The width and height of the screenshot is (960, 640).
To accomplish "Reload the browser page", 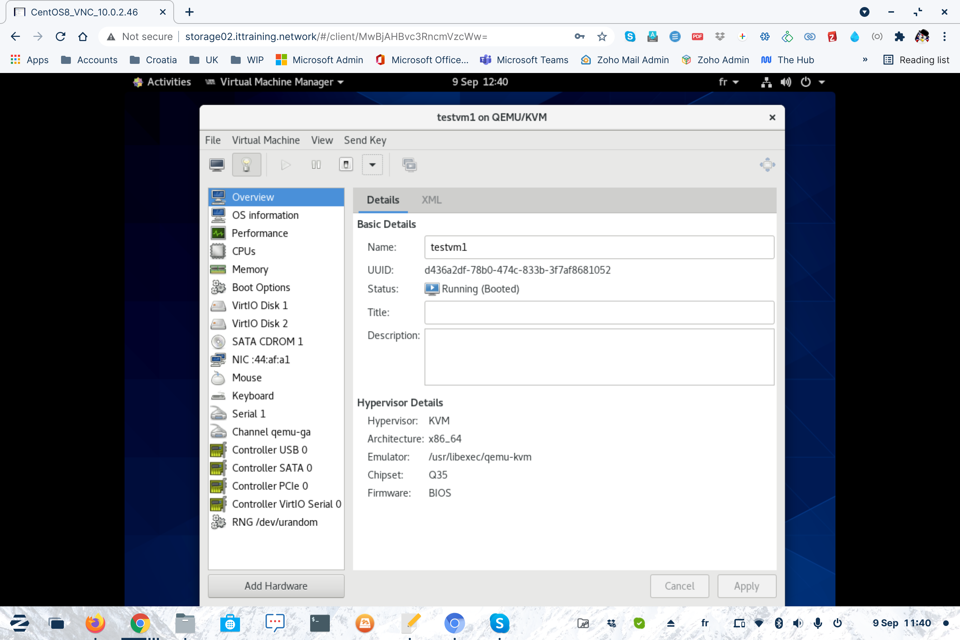I will [60, 36].
